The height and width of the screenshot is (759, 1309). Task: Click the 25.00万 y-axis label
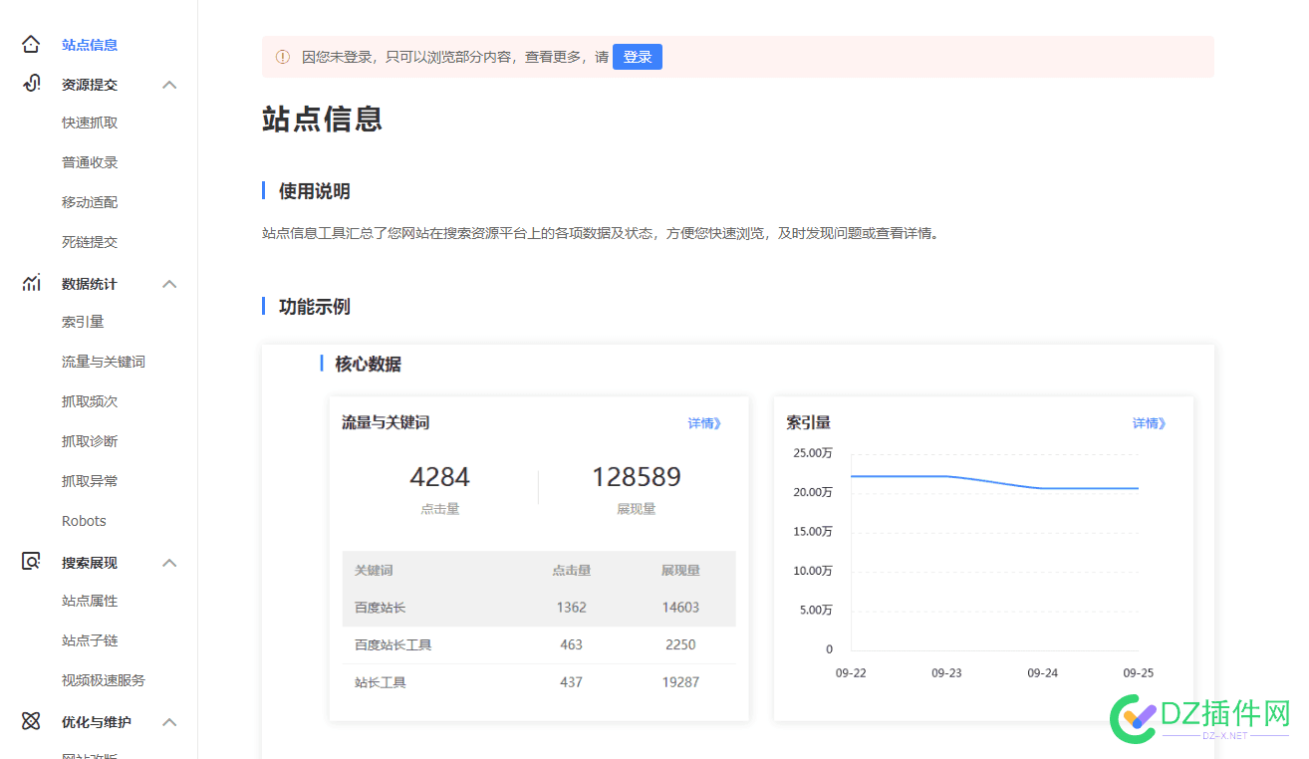(813, 453)
